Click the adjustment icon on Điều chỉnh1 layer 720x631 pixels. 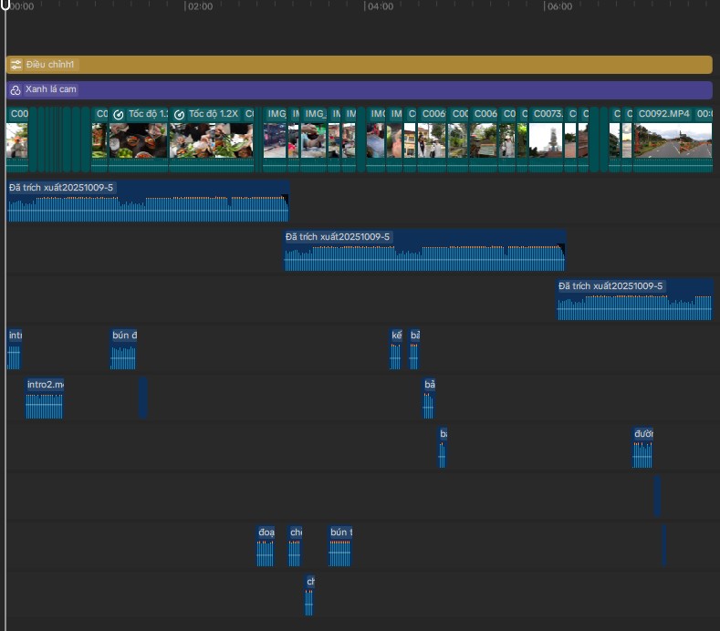click(16, 65)
